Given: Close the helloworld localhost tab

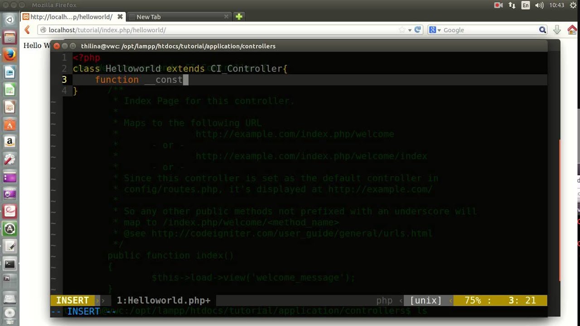Looking at the screenshot, I should pyautogui.click(x=120, y=17).
